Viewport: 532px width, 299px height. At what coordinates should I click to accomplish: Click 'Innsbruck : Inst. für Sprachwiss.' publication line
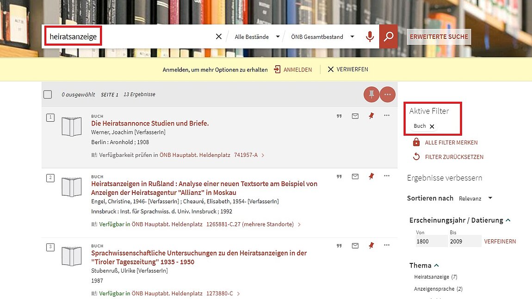[162, 212]
